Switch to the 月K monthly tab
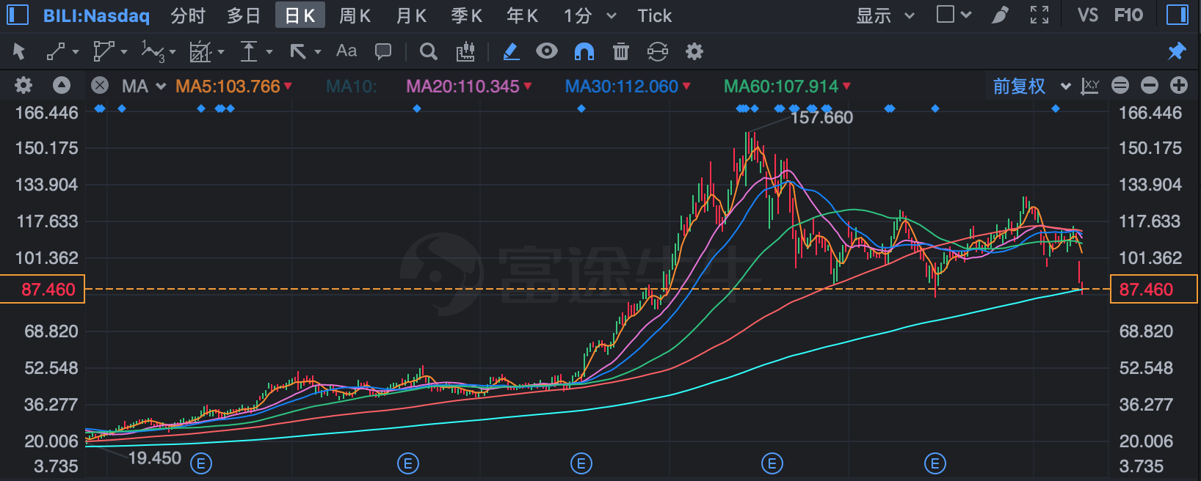This screenshot has height=481, width=1201. pos(411,15)
